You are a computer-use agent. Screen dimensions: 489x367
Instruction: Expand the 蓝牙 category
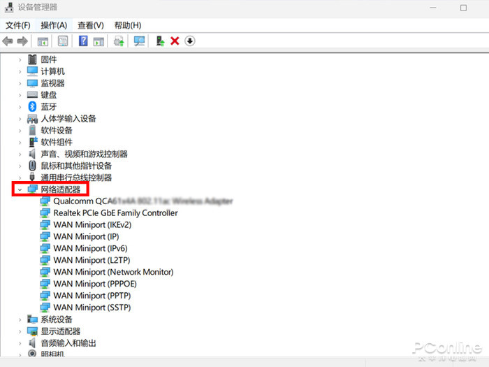(20, 107)
